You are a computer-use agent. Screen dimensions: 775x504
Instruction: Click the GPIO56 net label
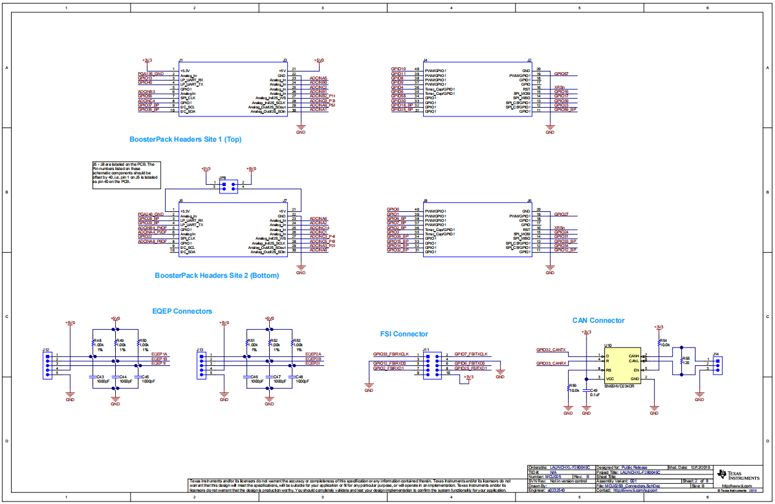coord(145,96)
